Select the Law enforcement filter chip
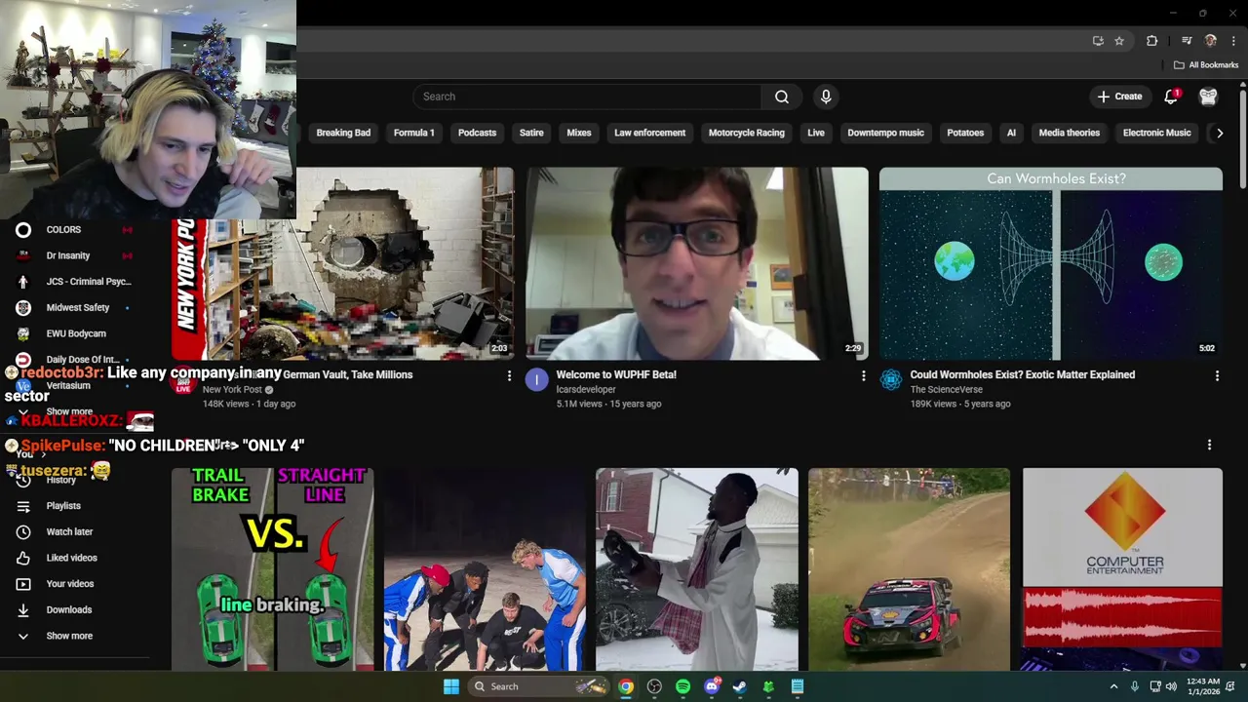This screenshot has height=702, width=1248. (x=649, y=133)
